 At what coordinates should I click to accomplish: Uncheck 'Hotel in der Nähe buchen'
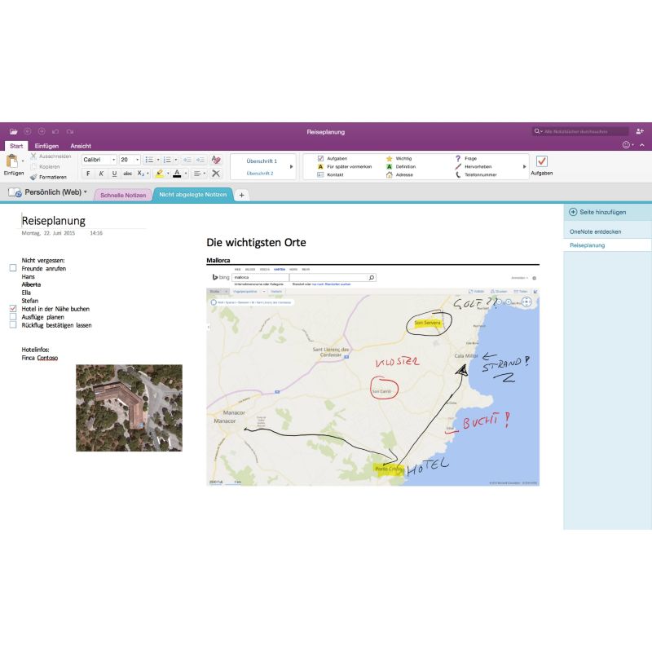click(13, 309)
